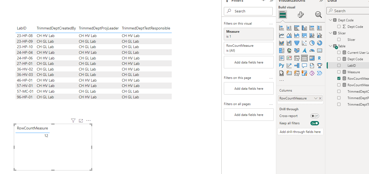The width and height of the screenshot is (369, 174).
Task: Select the area chart visual
Action: click(x=289, y=35)
